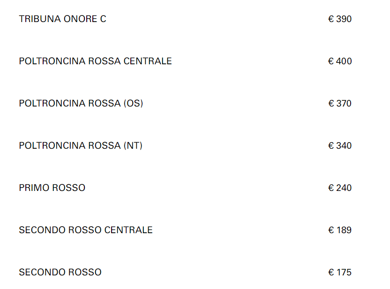Click the POLTRONCINA ROSSA (OS) label
Image resolution: width=390 pixels, height=289 pixels.
tap(81, 104)
